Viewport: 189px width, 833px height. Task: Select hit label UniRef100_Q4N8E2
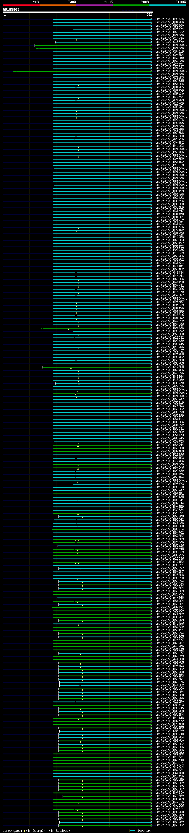(x=170, y=685)
